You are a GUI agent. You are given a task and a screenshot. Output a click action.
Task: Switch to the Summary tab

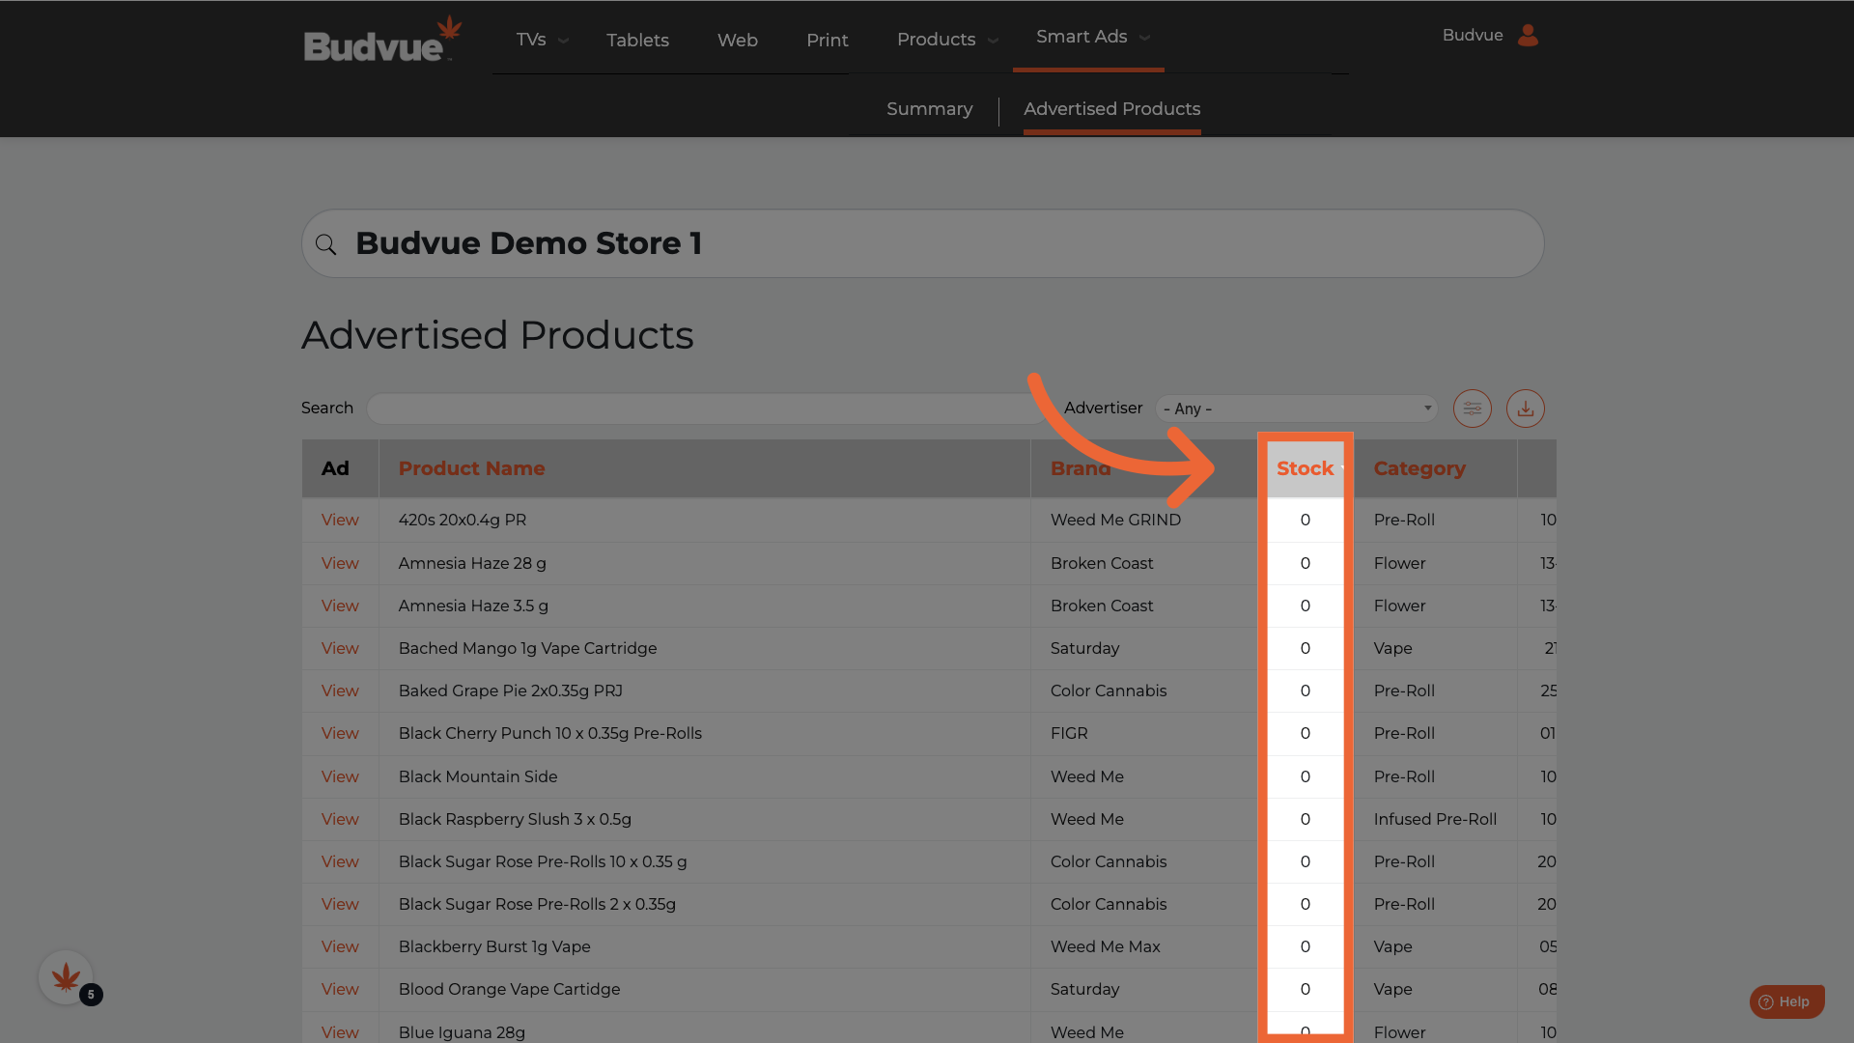pyautogui.click(x=929, y=109)
